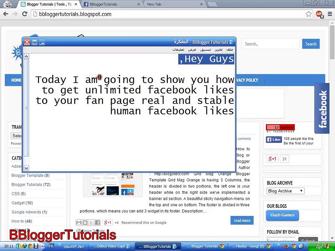Open the CSS category link
This screenshot has width=335, height=251.
tap(15, 194)
